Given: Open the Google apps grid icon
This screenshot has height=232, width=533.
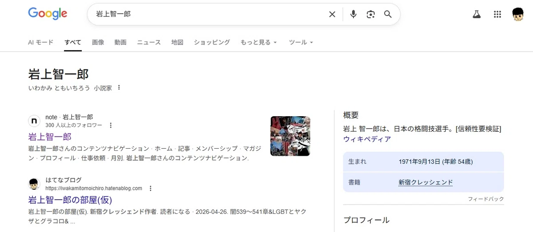Looking at the screenshot, I should [497, 14].
